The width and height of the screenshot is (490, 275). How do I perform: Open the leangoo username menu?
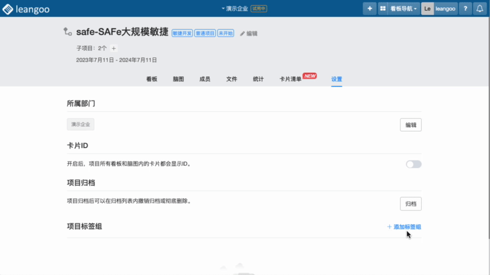coord(445,9)
